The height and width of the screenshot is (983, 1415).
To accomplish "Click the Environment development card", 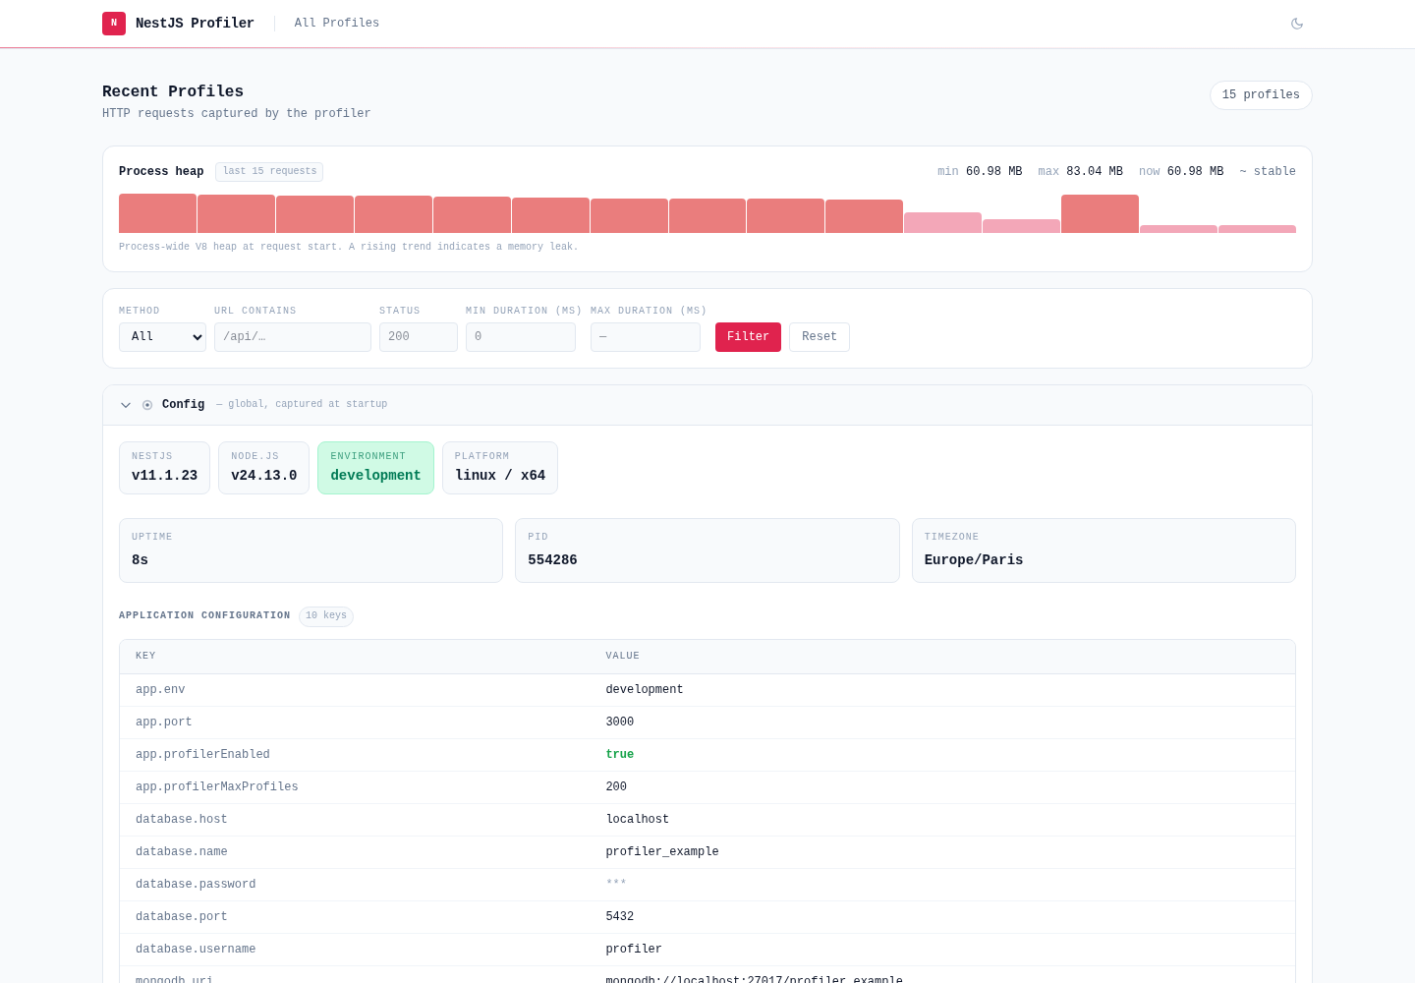I will tap(375, 468).
